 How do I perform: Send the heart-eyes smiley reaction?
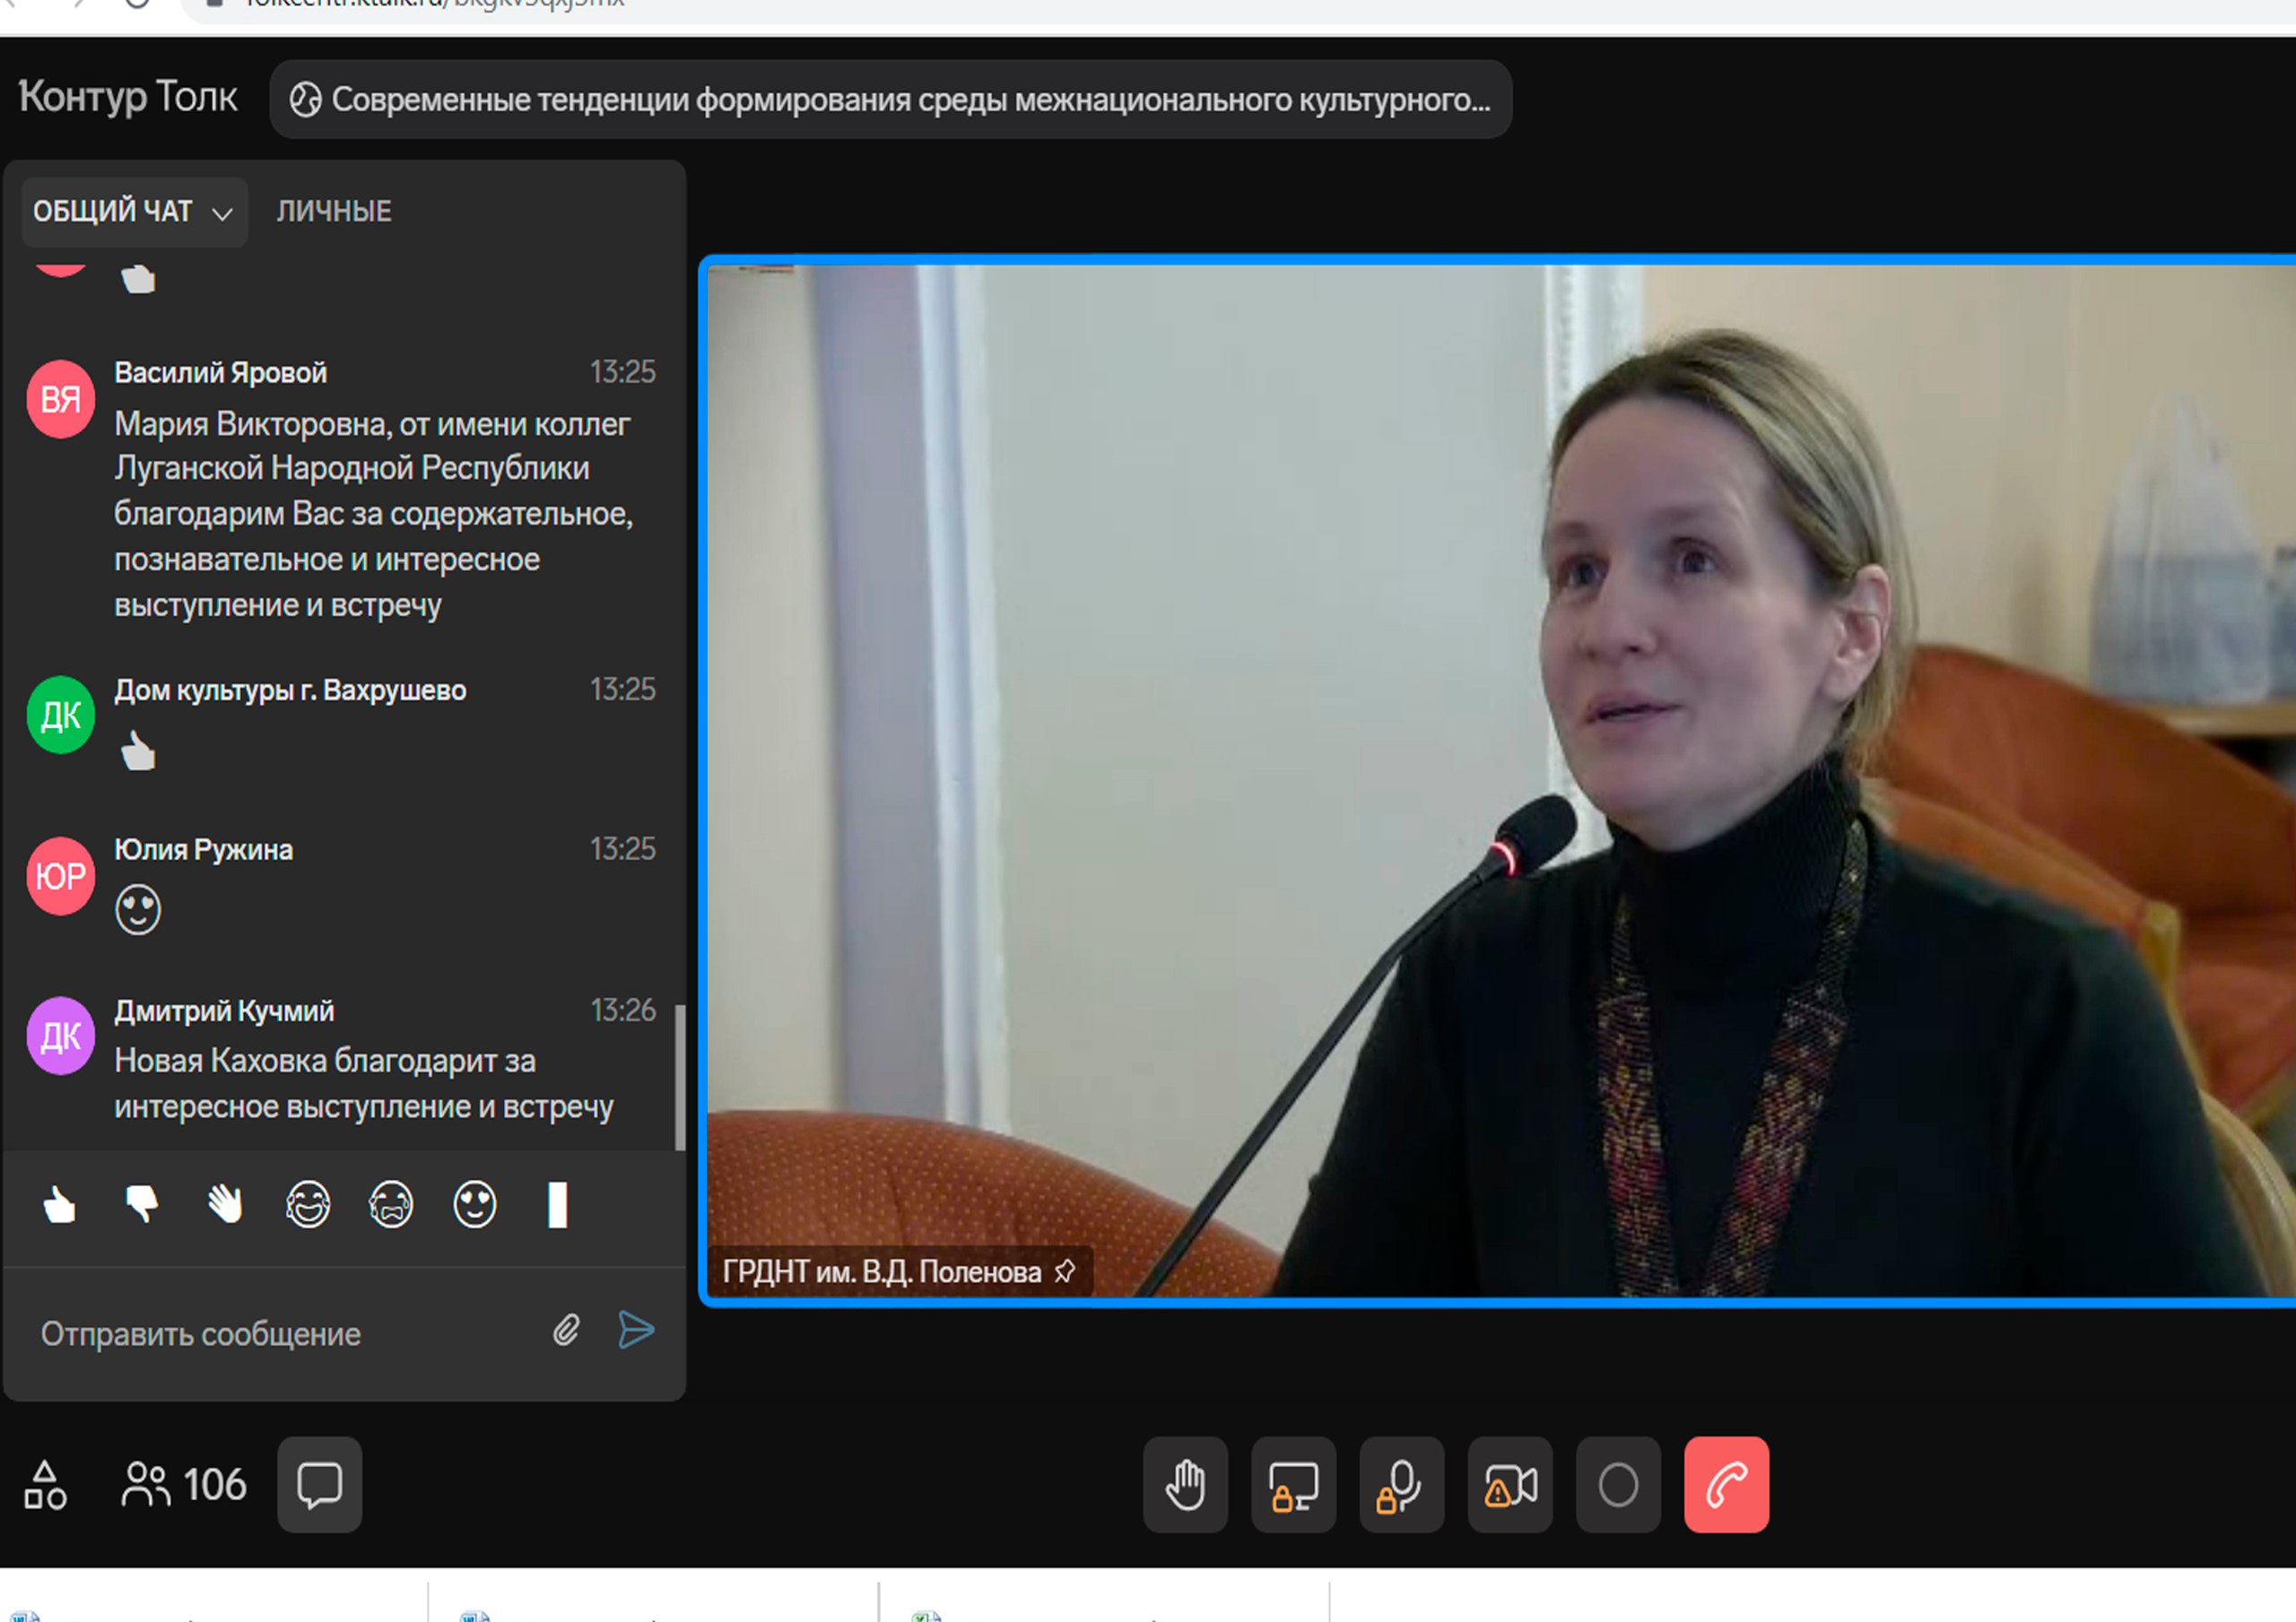pyautogui.click(x=474, y=1205)
